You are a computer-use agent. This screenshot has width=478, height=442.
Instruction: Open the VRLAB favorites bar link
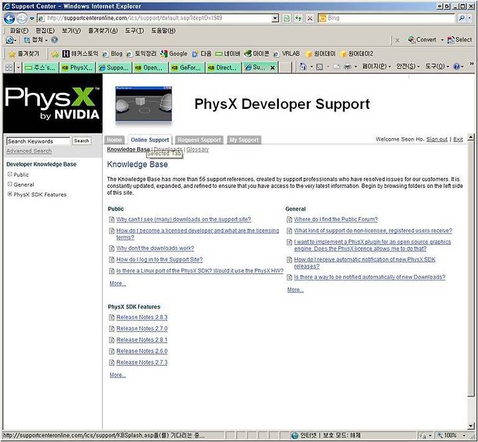tap(287, 54)
